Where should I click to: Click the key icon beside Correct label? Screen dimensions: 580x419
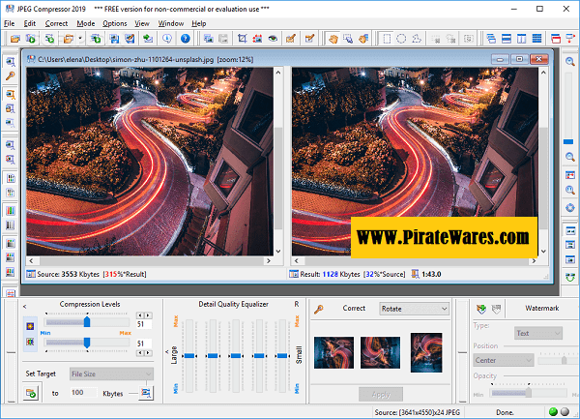319,309
